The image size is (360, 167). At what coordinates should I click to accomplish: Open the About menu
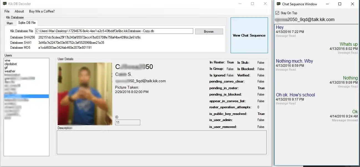[19, 11]
